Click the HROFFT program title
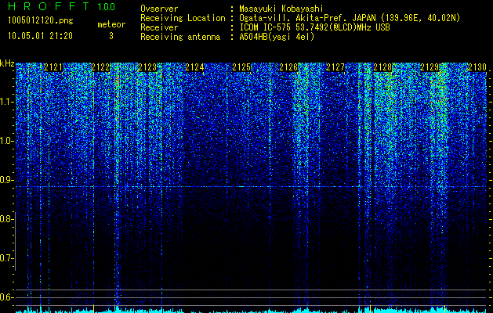The height and width of the screenshot is (313, 493). 49,6
